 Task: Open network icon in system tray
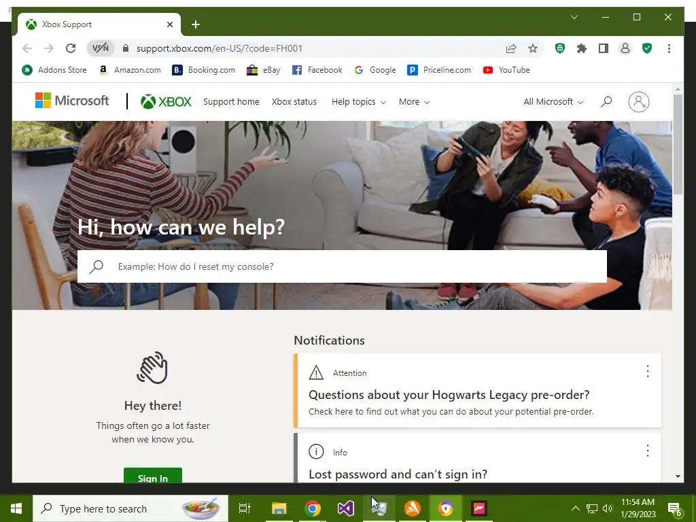pyautogui.click(x=592, y=508)
